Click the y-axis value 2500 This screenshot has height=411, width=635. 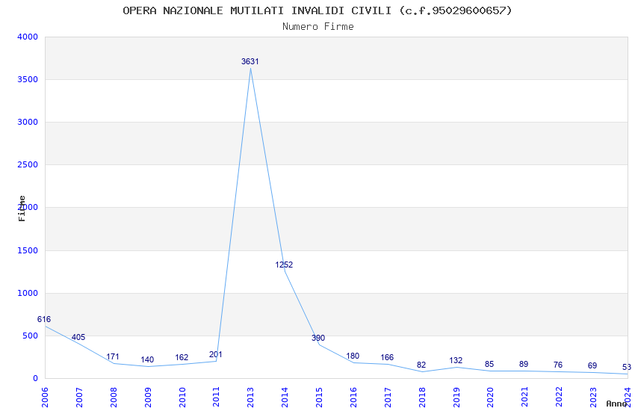(28, 165)
